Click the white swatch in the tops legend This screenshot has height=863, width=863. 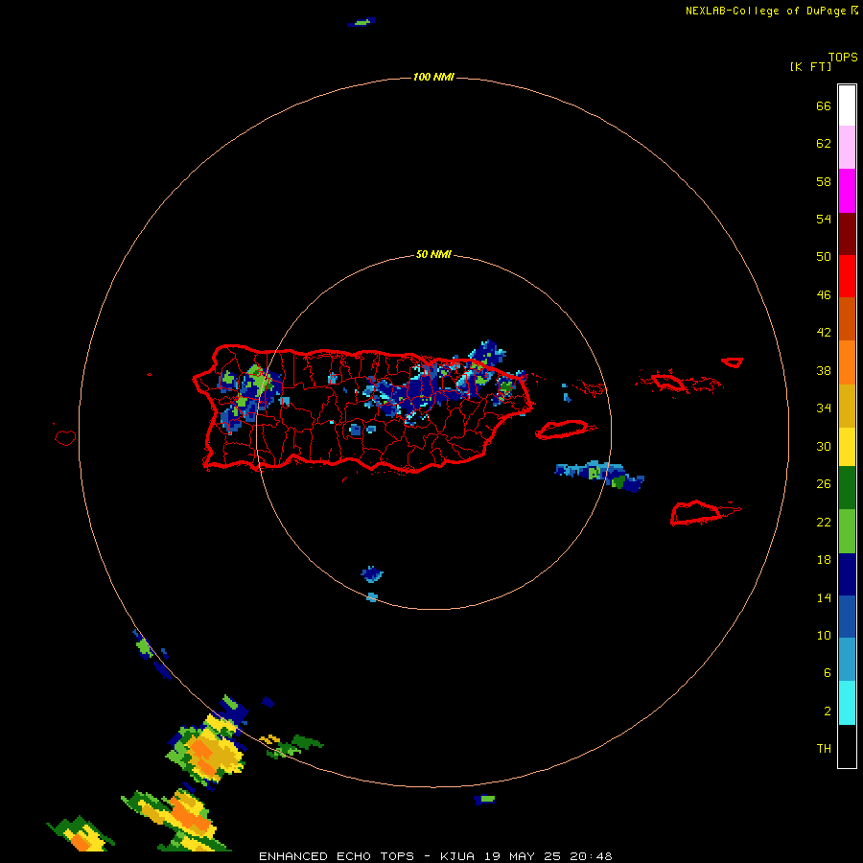click(x=847, y=105)
